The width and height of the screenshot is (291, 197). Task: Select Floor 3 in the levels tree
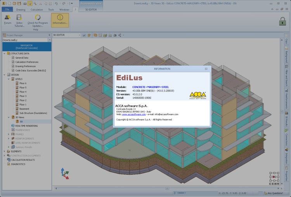(23, 96)
